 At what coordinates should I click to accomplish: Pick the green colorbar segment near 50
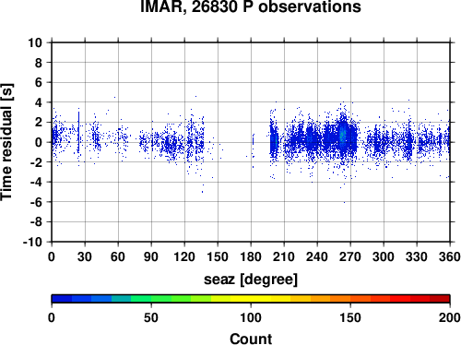(x=151, y=299)
